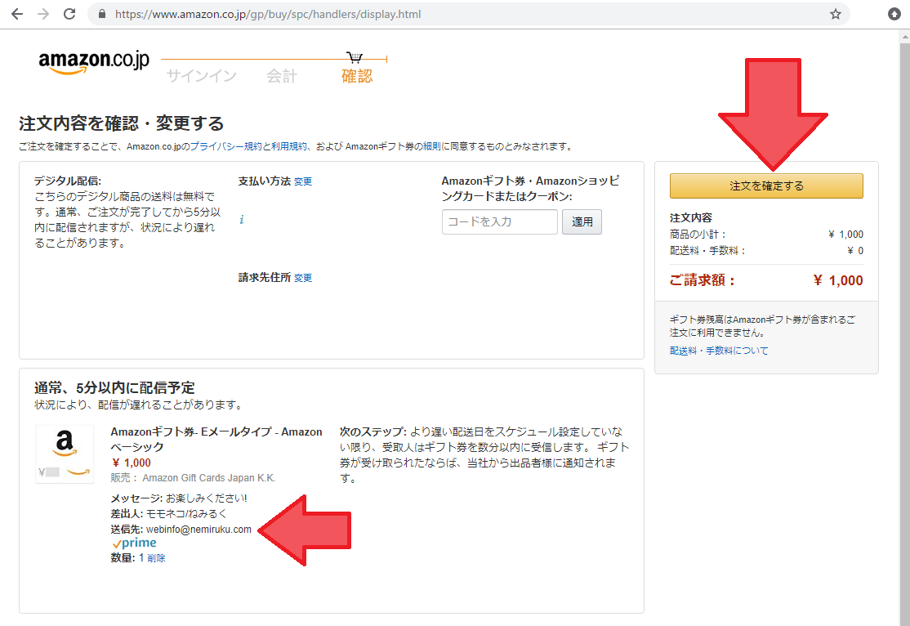Click the 通常、5分以内に配信予定 heading
This screenshot has width=910, height=626.
[x=114, y=388]
